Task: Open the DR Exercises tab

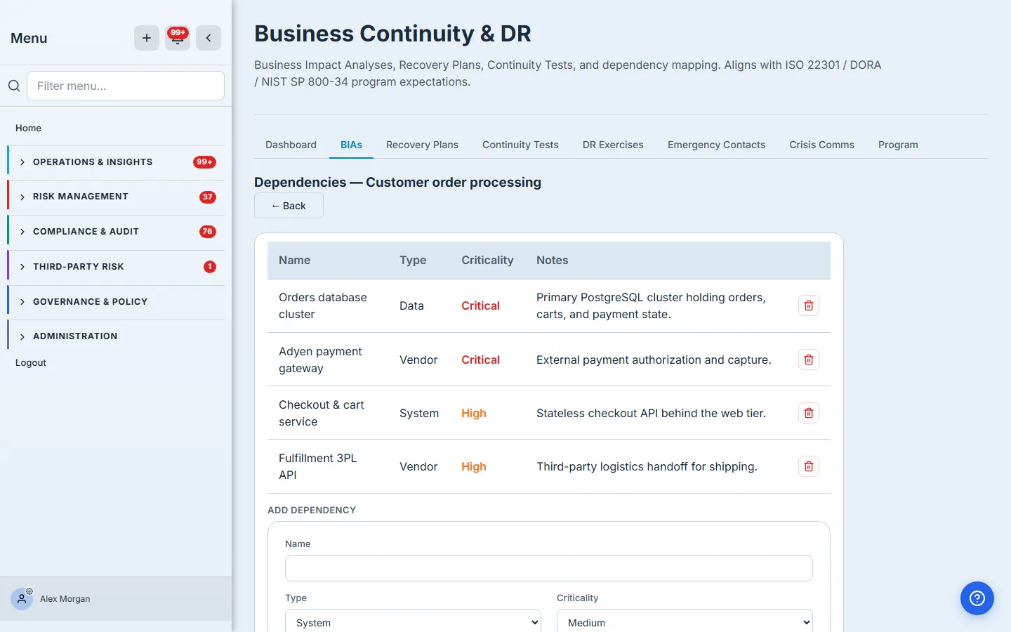Action: [x=613, y=145]
